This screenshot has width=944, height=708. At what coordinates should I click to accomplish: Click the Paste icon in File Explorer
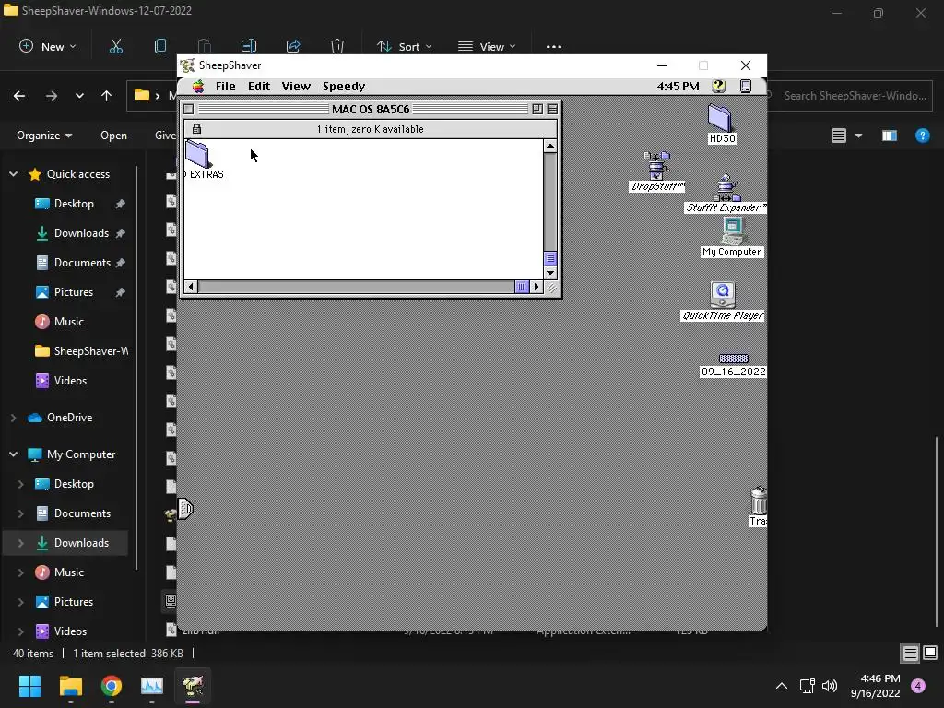point(204,46)
